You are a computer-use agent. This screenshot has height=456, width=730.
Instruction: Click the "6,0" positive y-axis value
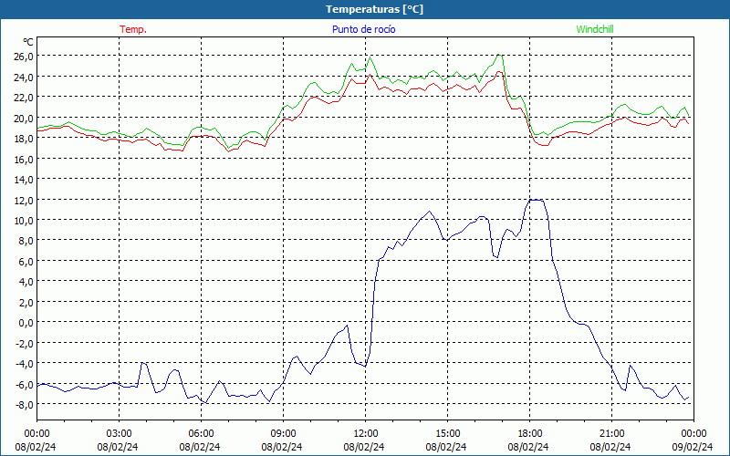(26, 261)
